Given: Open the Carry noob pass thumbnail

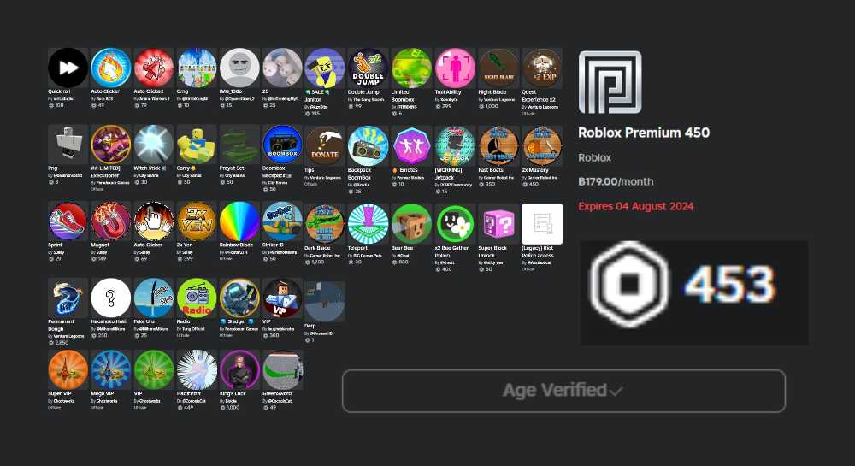Looking at the screenshot, I should 197,145.
